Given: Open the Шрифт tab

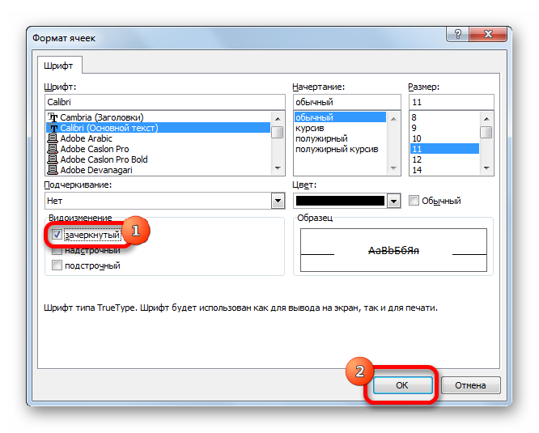Looking at the screenshot, I should coord(58,66).
